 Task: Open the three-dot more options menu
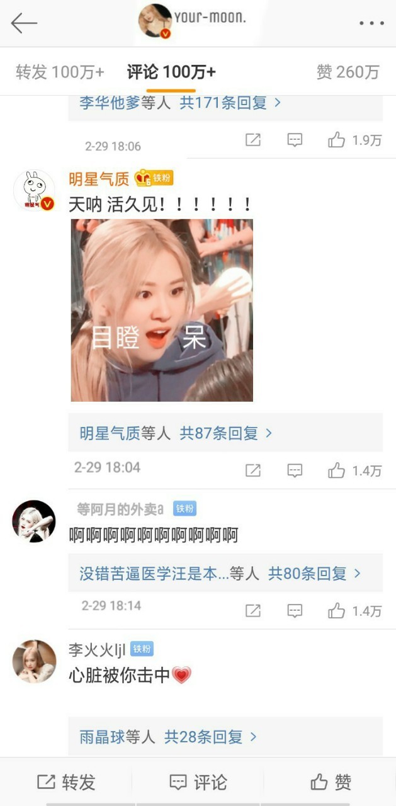371,23
